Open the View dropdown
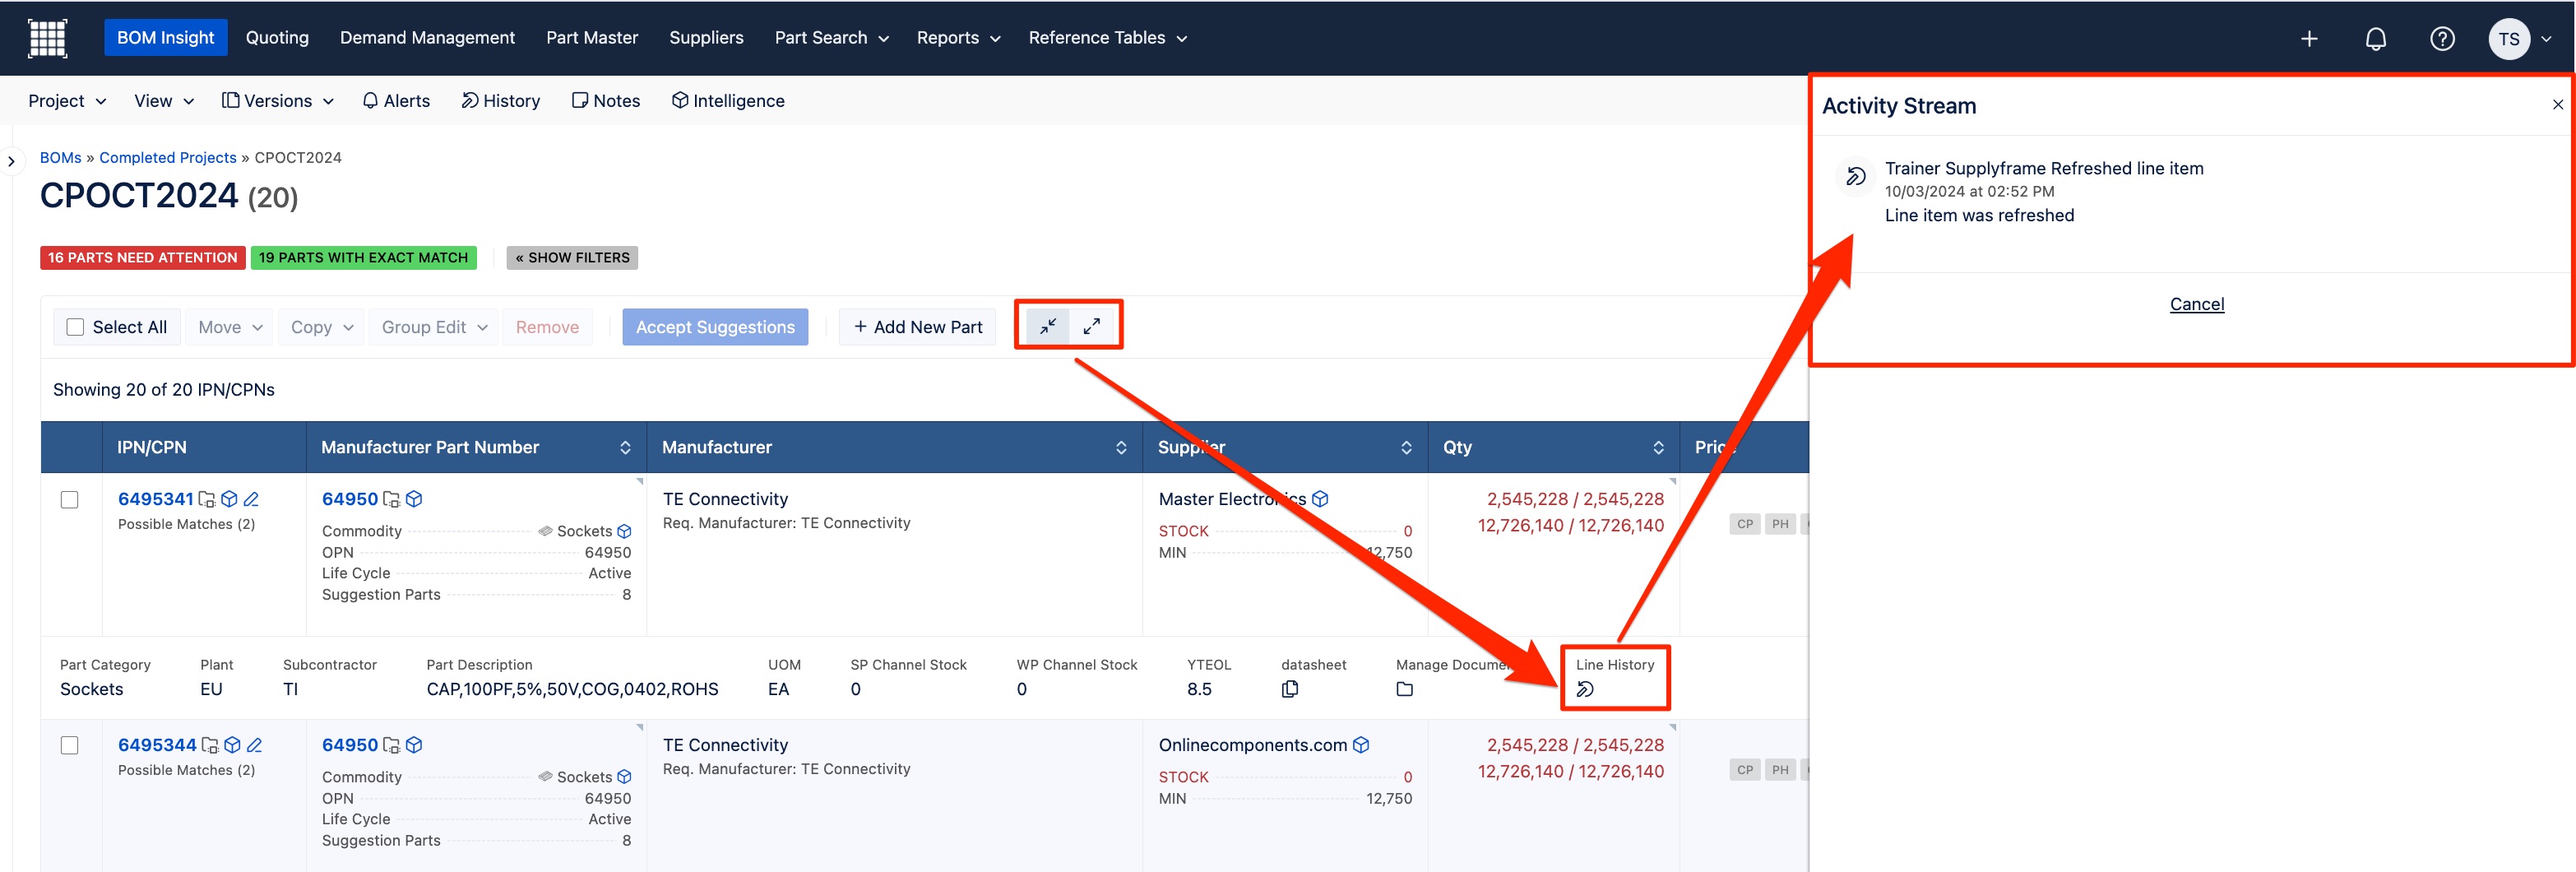The width and height of the screenshot is (2576, 872). pyautogui.click(x=164, y=101)
